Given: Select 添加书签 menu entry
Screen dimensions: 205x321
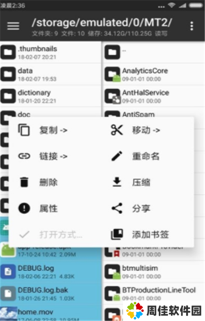Looking at the screenshot, I should click(150, 235).
